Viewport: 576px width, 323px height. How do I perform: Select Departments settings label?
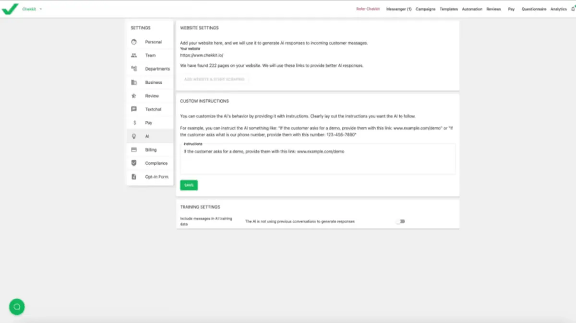tap(157, 69)
